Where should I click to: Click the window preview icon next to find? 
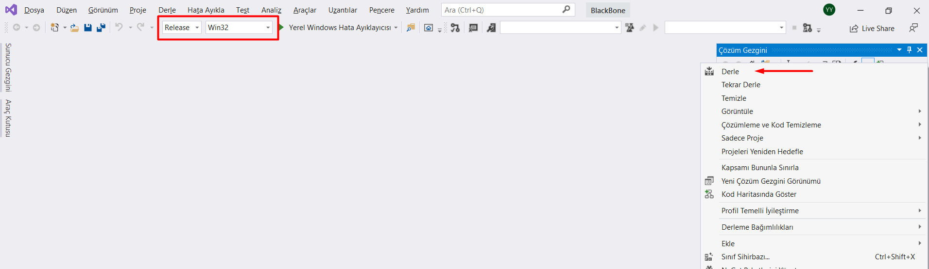pyautogui.click(x=429, y=28)
